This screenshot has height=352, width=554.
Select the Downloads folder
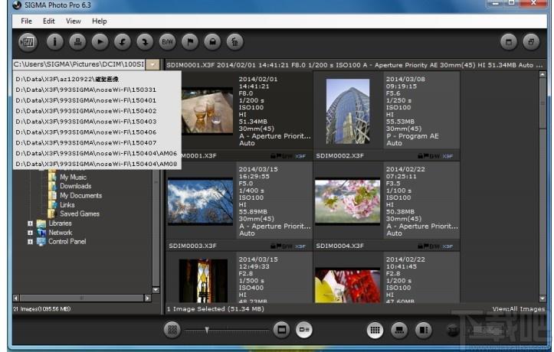click(75, 186)
